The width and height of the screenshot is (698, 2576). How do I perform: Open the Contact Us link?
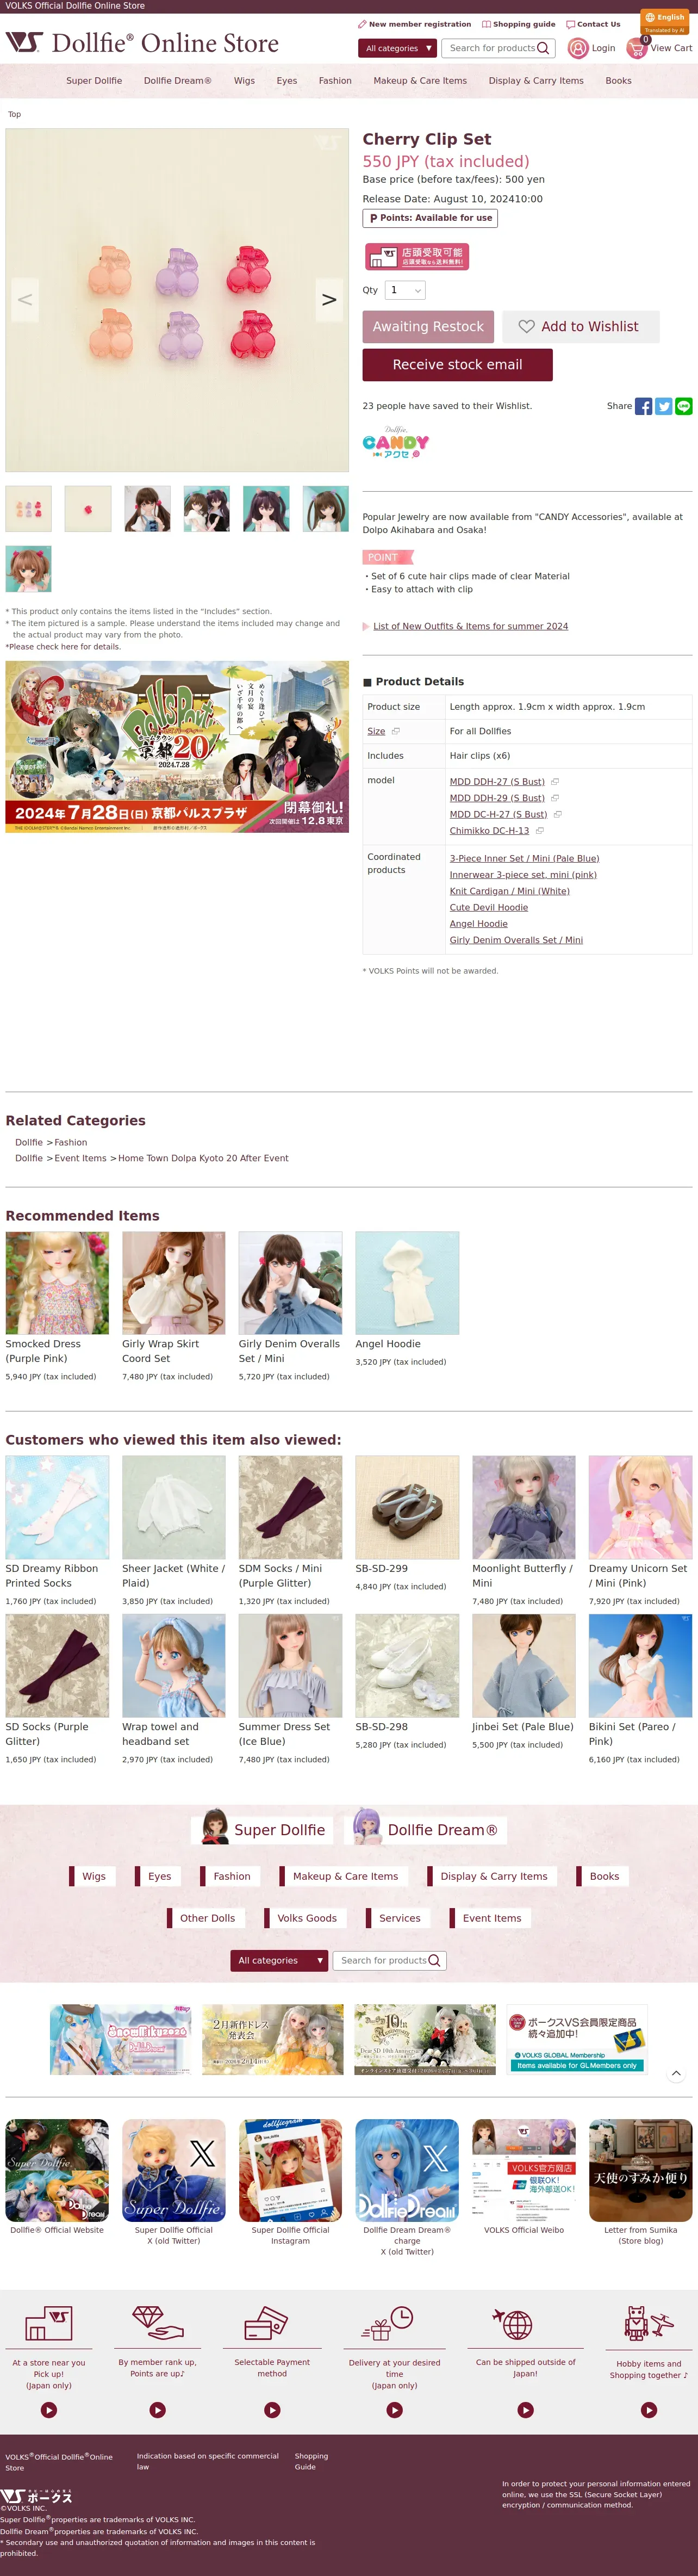pyautogui.click(x=593, y=24)
